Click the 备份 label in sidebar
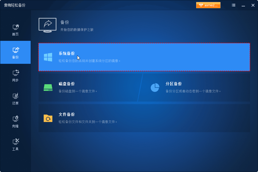The height and width of the screenshot is (172, 258). pyautogui.click(x=15, y=57)
